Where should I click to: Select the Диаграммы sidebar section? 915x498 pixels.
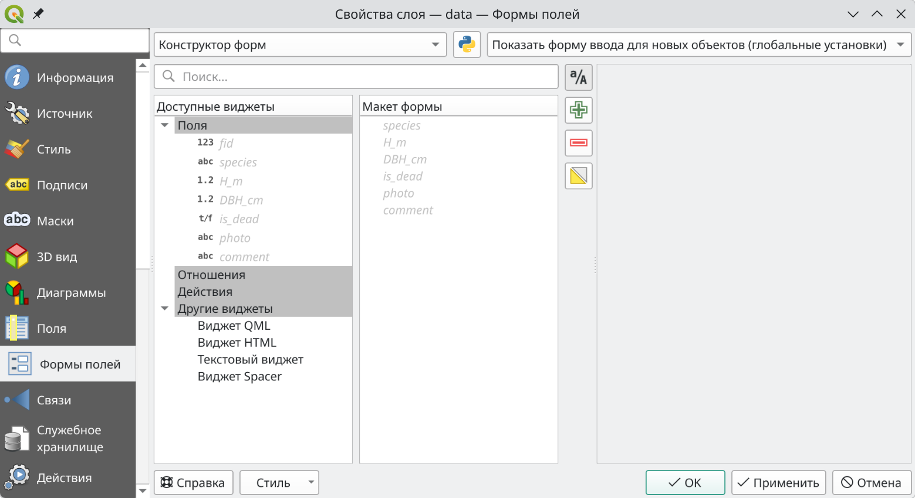tap(67, 292)
